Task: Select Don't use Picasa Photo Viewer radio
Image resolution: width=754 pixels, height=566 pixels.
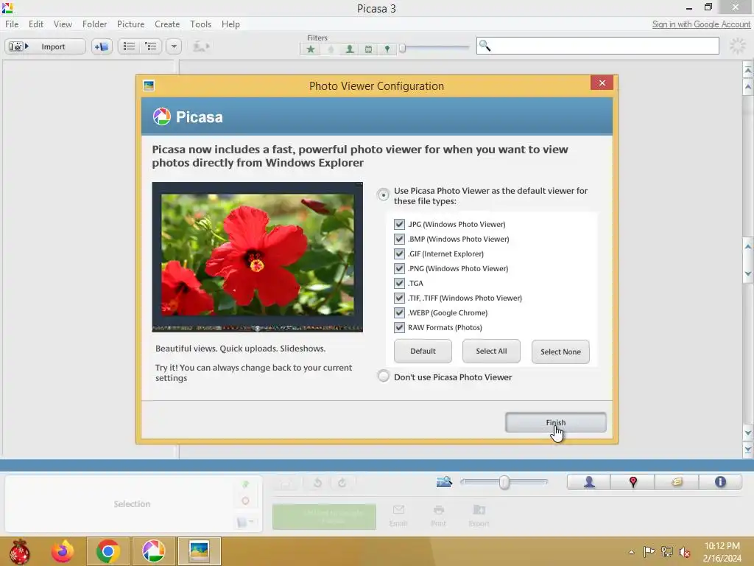Action: click(383, 376)
